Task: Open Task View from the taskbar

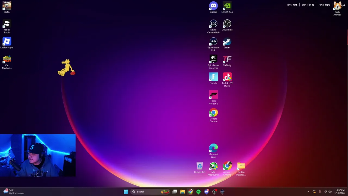Action: click(x=175, y=192)
